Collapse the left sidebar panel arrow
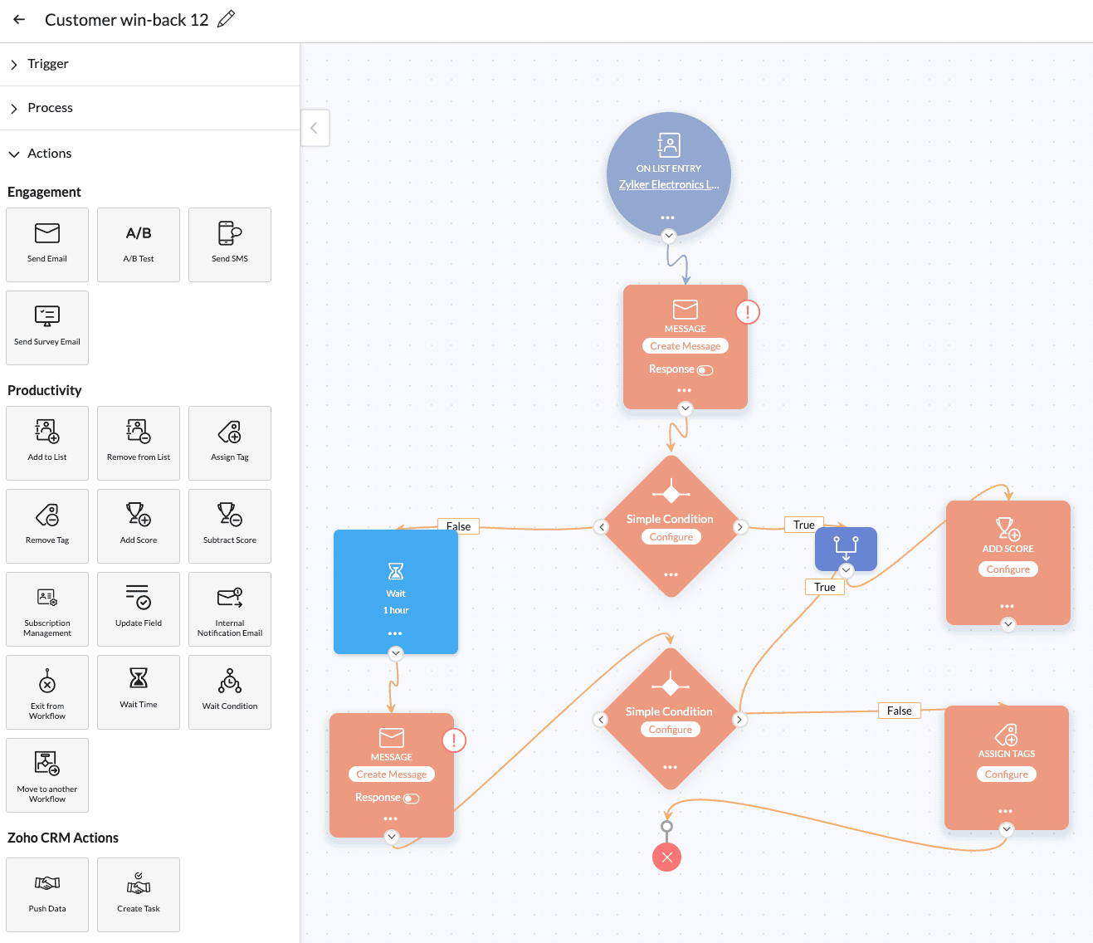 [x=315, y=128]
